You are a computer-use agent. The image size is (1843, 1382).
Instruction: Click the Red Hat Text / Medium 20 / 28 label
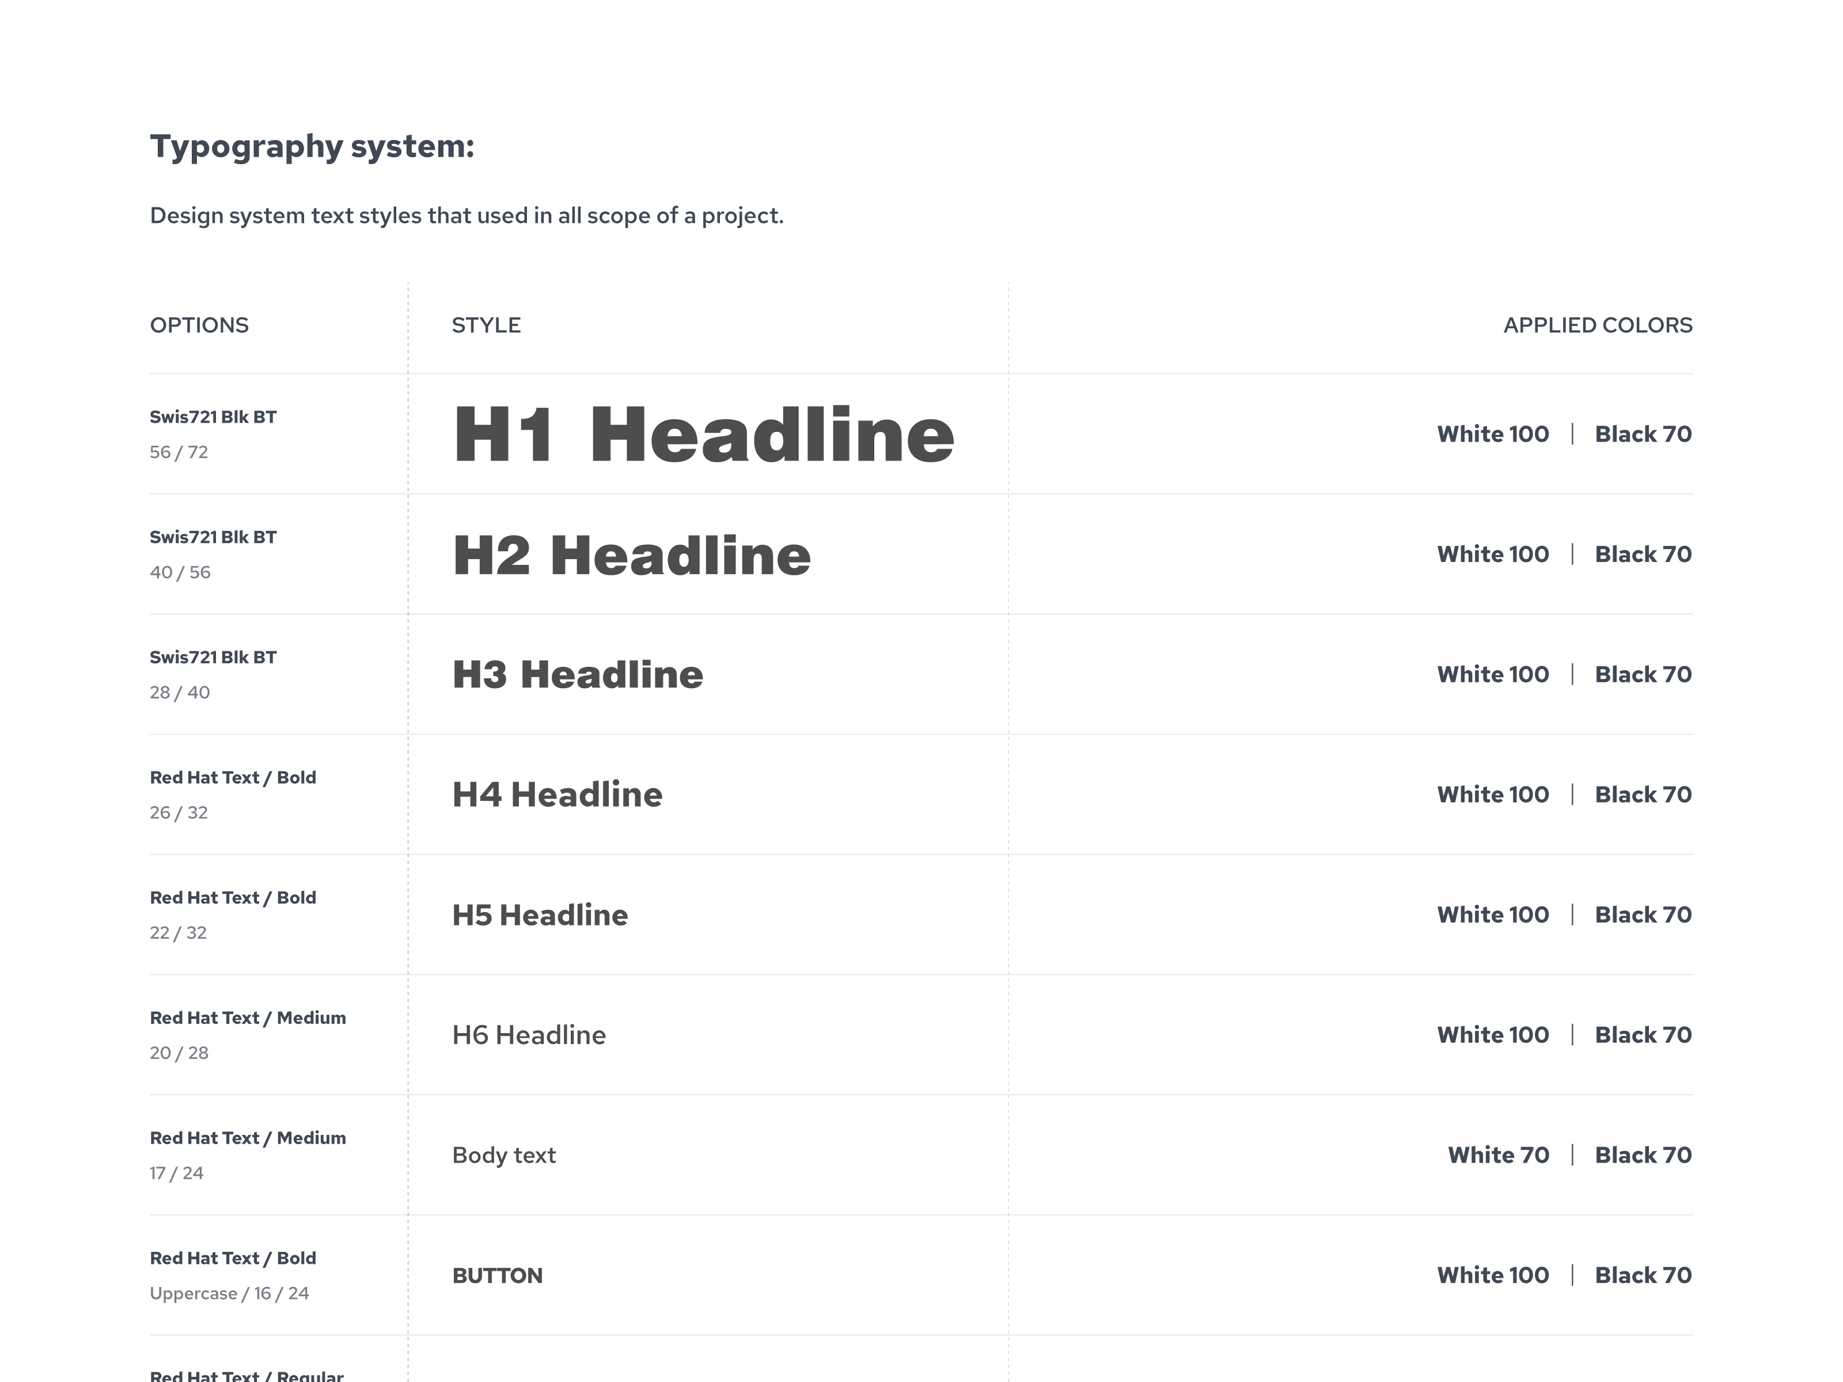pos(248,1018)
